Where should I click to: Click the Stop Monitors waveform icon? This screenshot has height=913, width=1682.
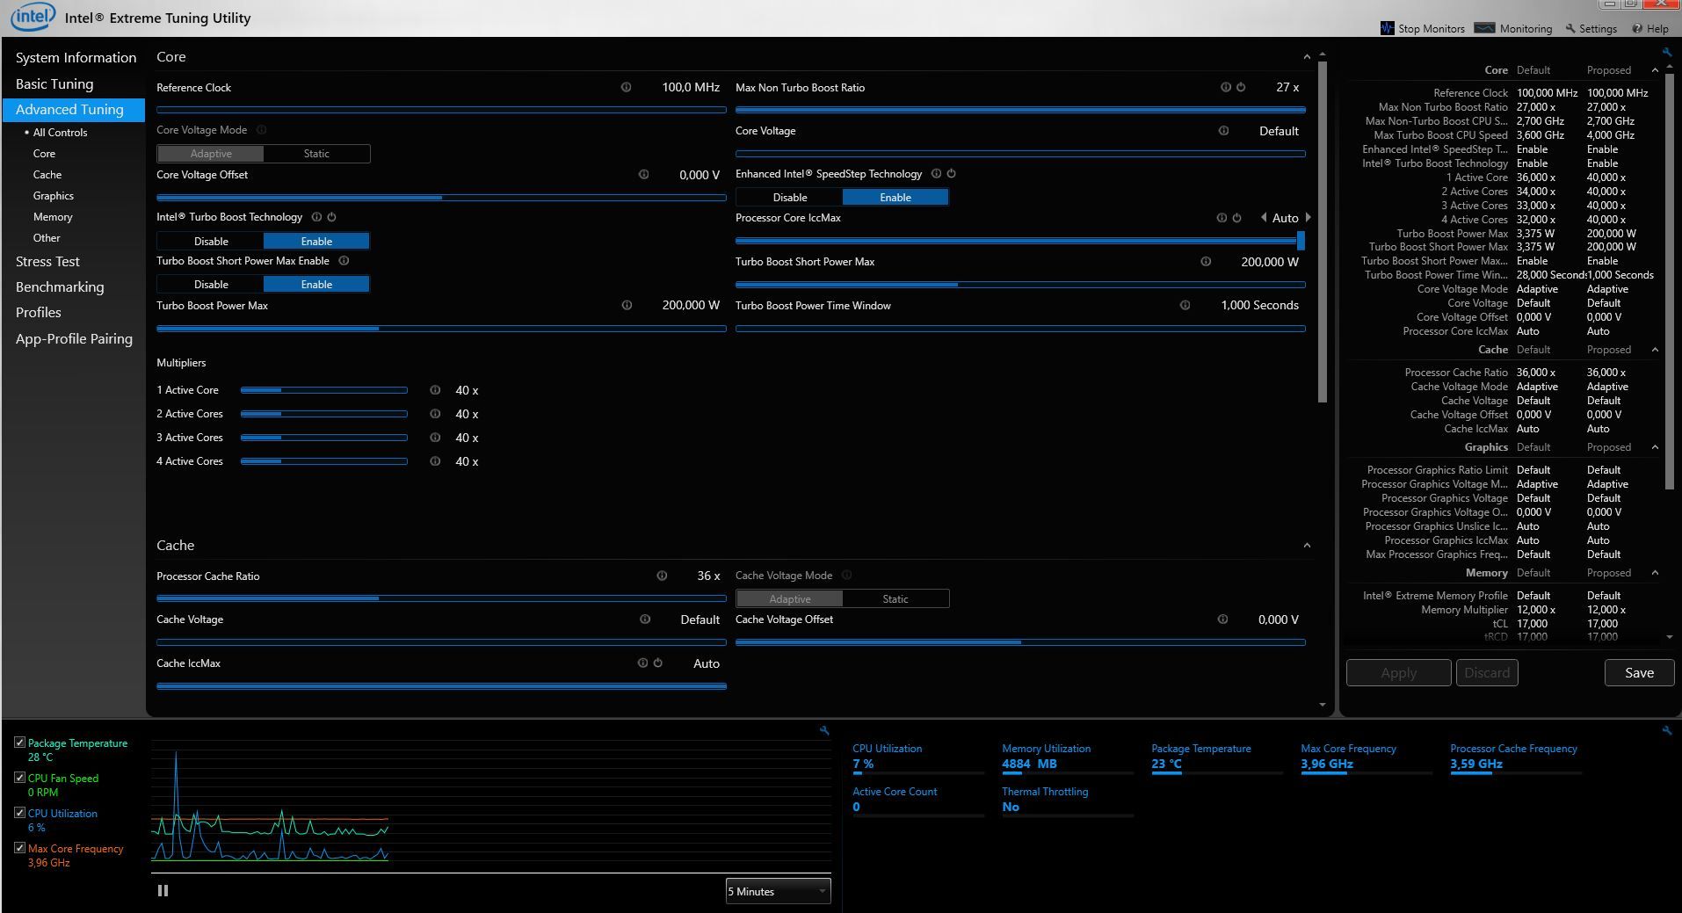(1388, 28)
